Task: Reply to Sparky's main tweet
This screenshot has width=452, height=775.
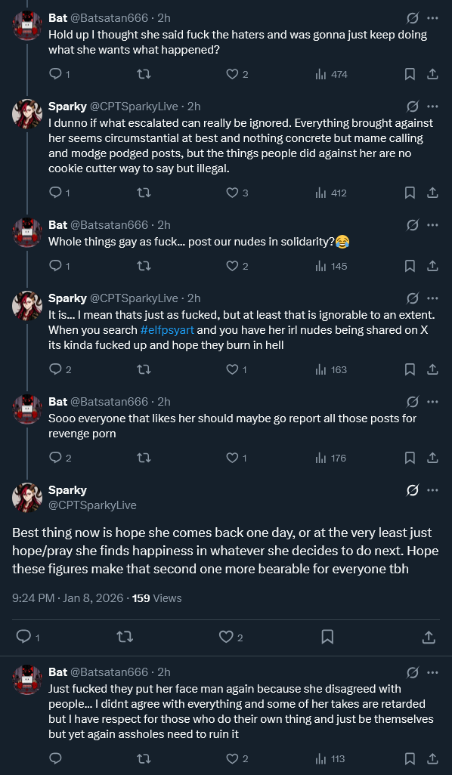Action: click(x=23, y=637)
